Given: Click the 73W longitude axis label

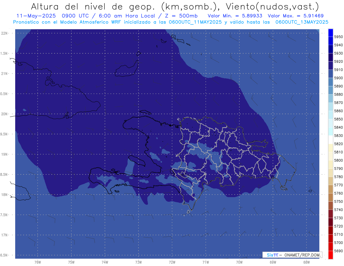Looking at the screenshot, I should (x=138, y=262).
